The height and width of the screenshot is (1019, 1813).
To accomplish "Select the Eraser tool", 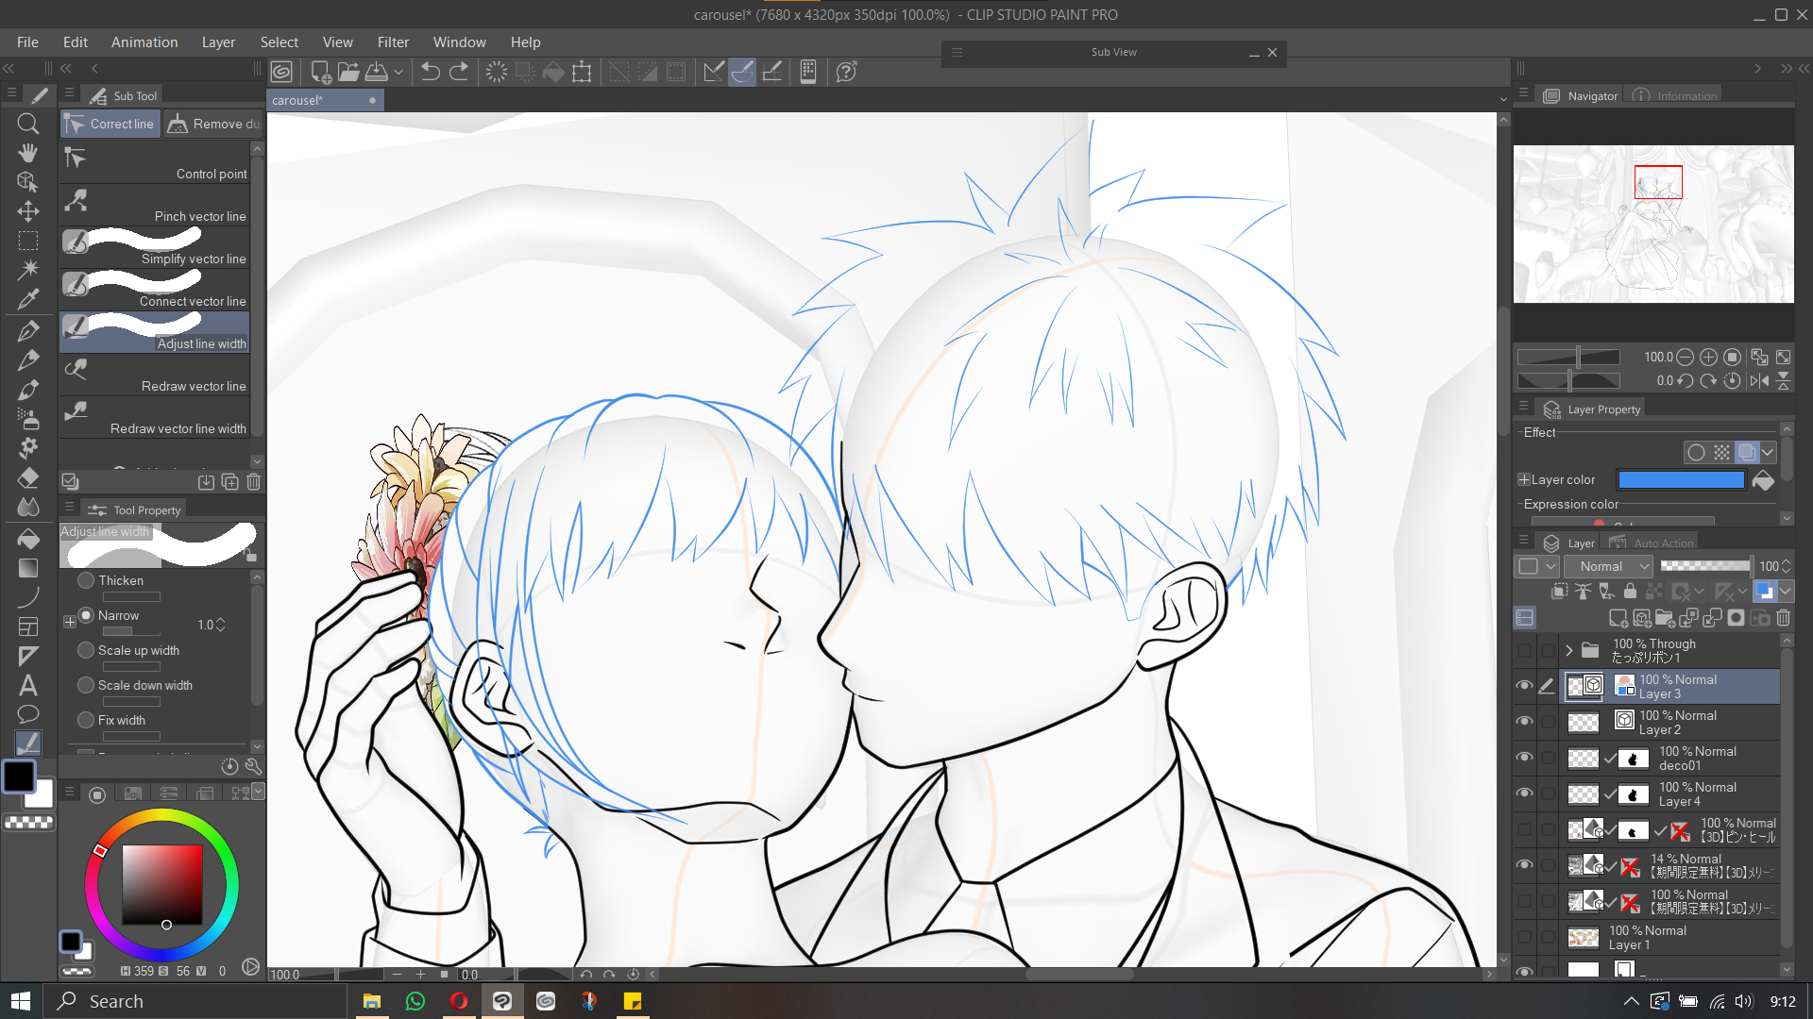I will click(x=28, y=477).
